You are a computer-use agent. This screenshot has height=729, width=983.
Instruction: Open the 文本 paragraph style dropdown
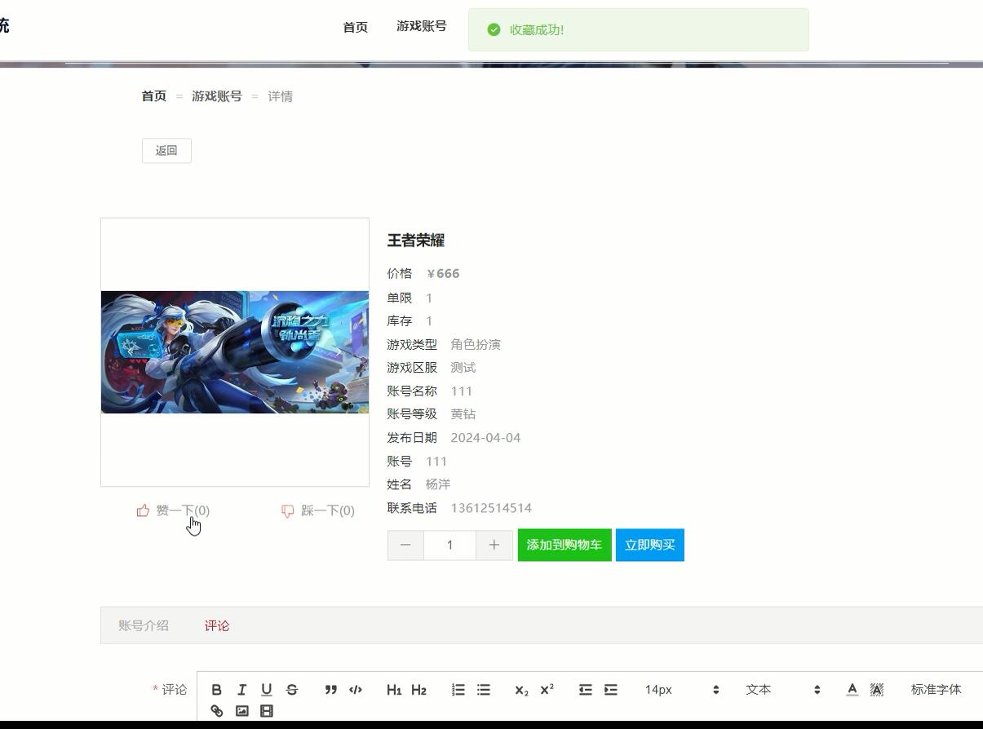point(782,689)
